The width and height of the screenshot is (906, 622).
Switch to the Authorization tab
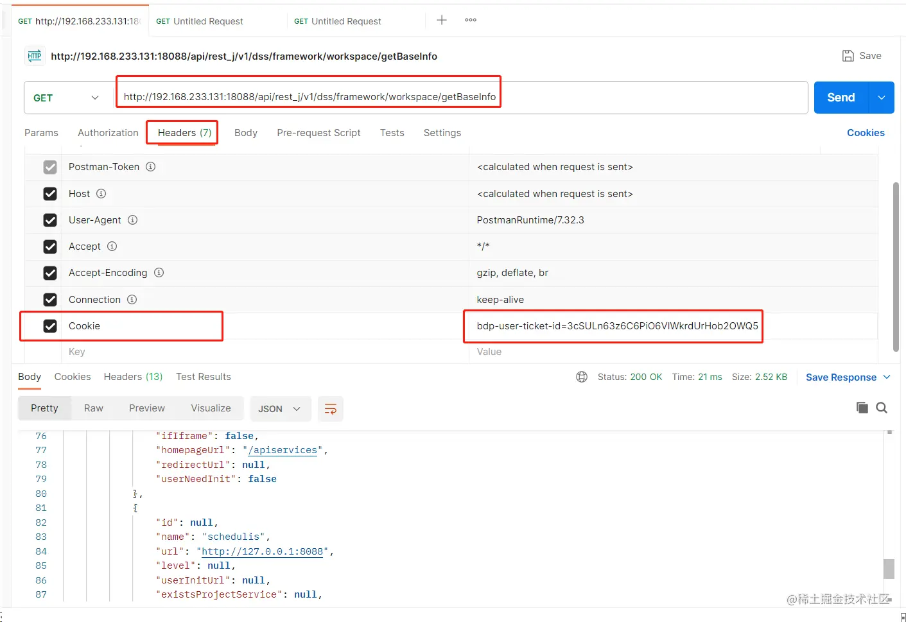coord(108,133)
